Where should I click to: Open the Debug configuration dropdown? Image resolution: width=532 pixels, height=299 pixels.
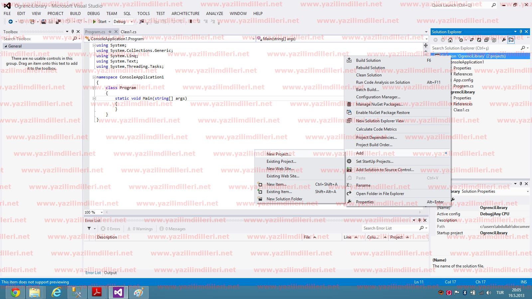[123, 22]
